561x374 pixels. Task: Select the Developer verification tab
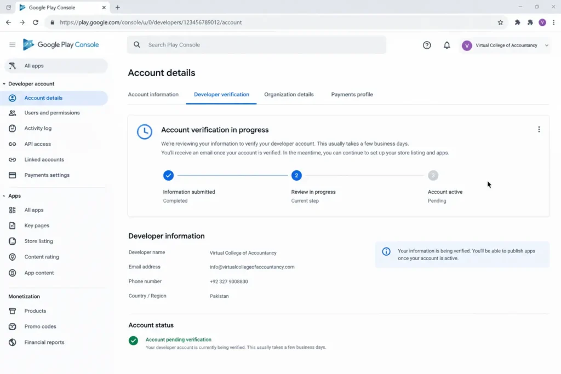click(221, 94)
